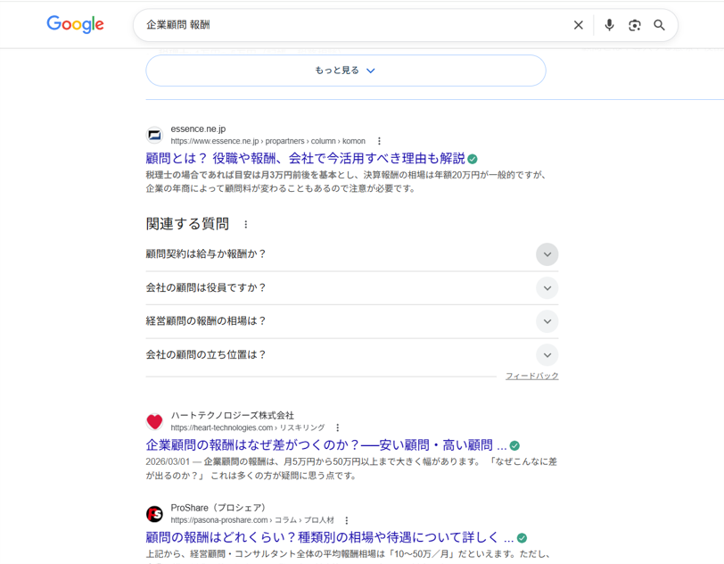The width and height of the screenshot is (724, 564).
Task: Open the 顧問とは？役職や報酬 result link
Action: (305, 158)
